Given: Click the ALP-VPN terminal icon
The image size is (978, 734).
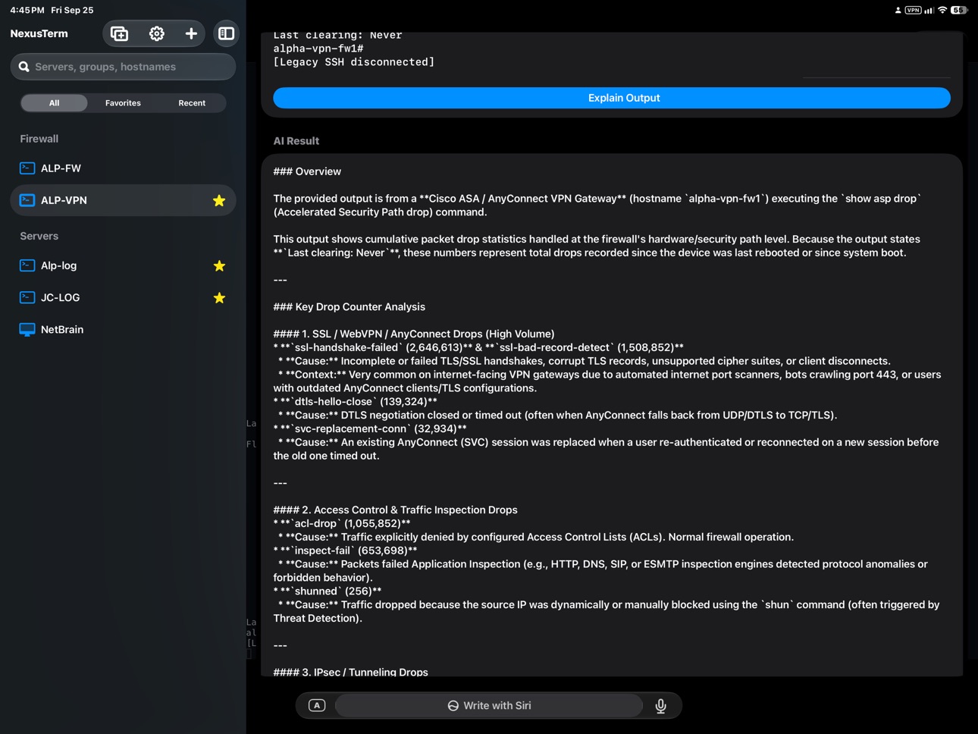Looking at the screenshot, I should click(27, 200).
